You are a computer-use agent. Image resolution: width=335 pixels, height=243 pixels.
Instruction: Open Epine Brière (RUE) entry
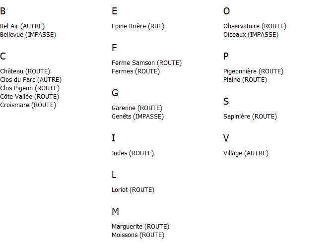coord(138,26)
